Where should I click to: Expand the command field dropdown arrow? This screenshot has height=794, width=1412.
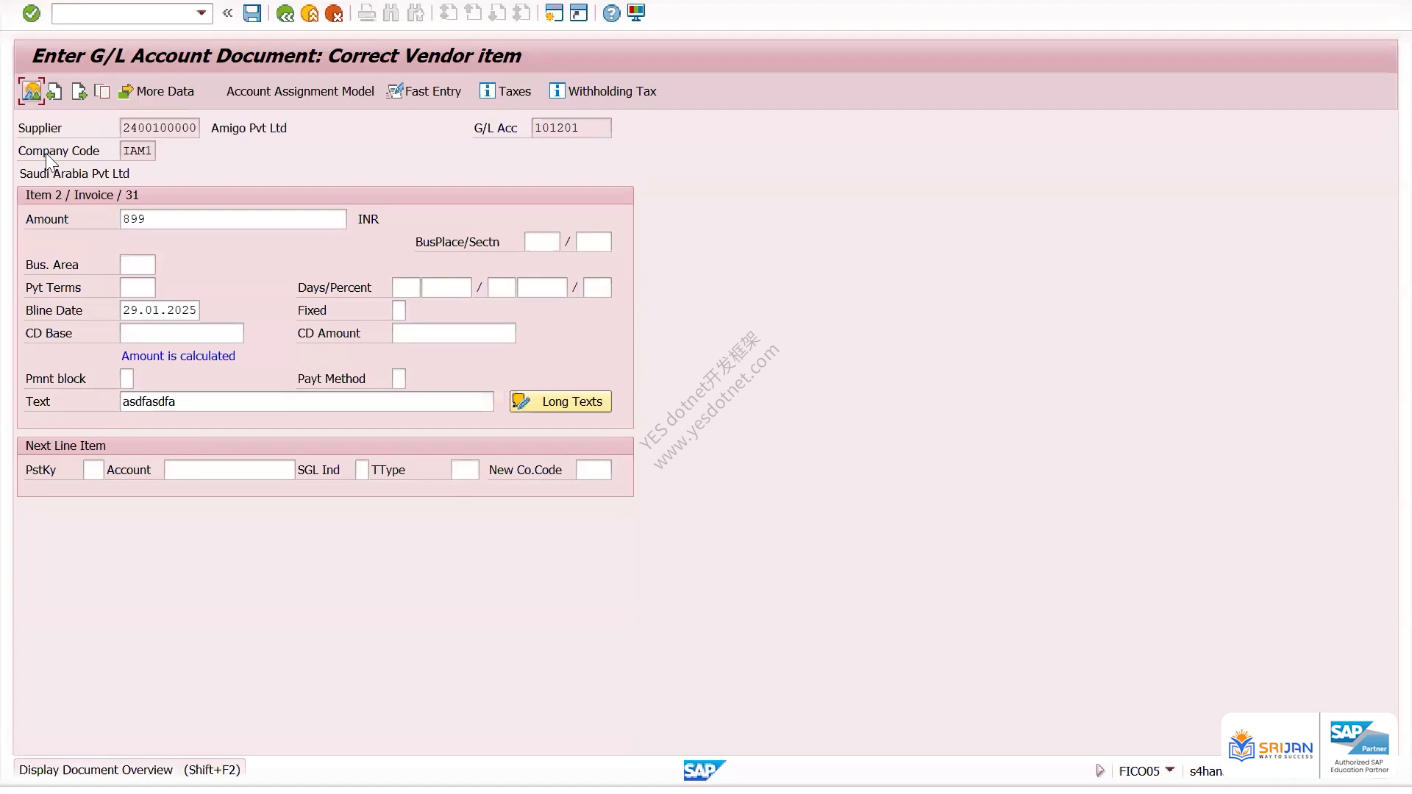tap(202, 13)
